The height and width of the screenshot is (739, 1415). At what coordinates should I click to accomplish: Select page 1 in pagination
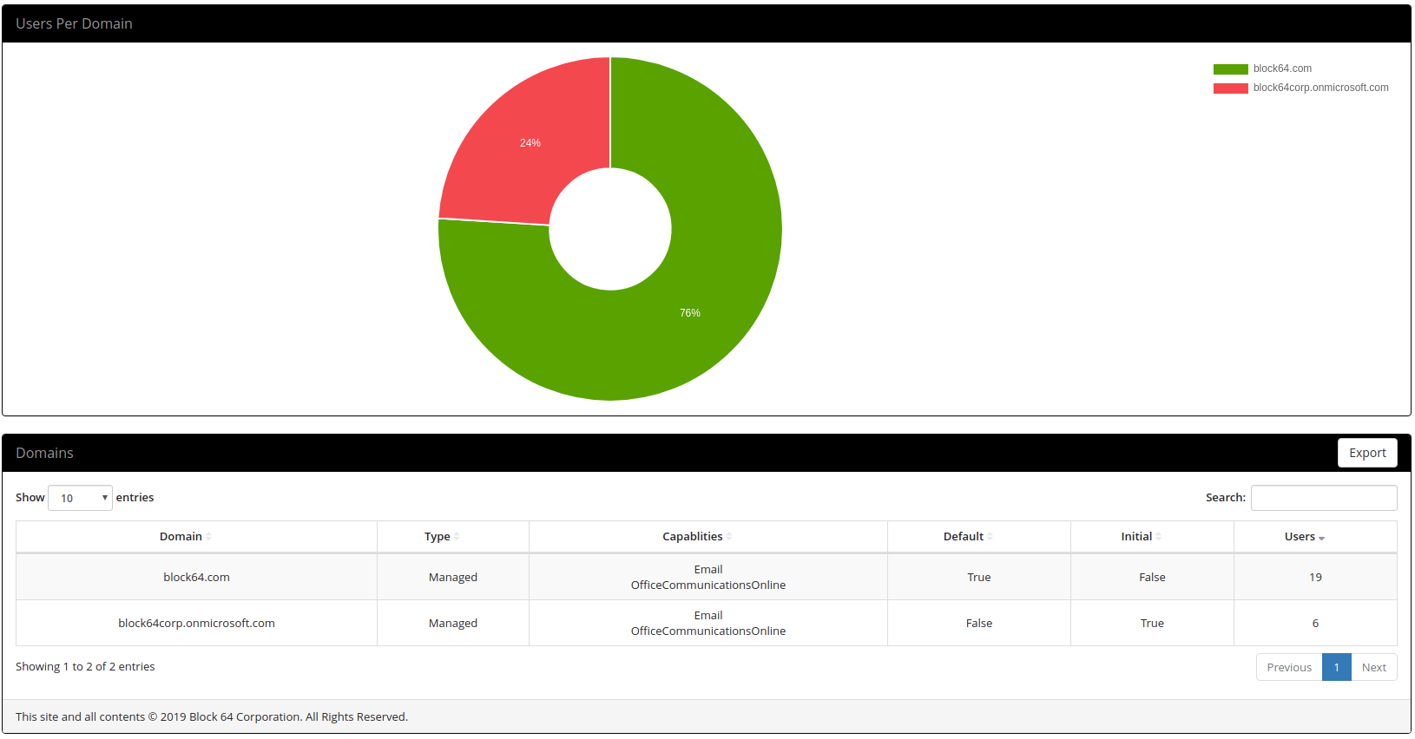point(1337,667)
